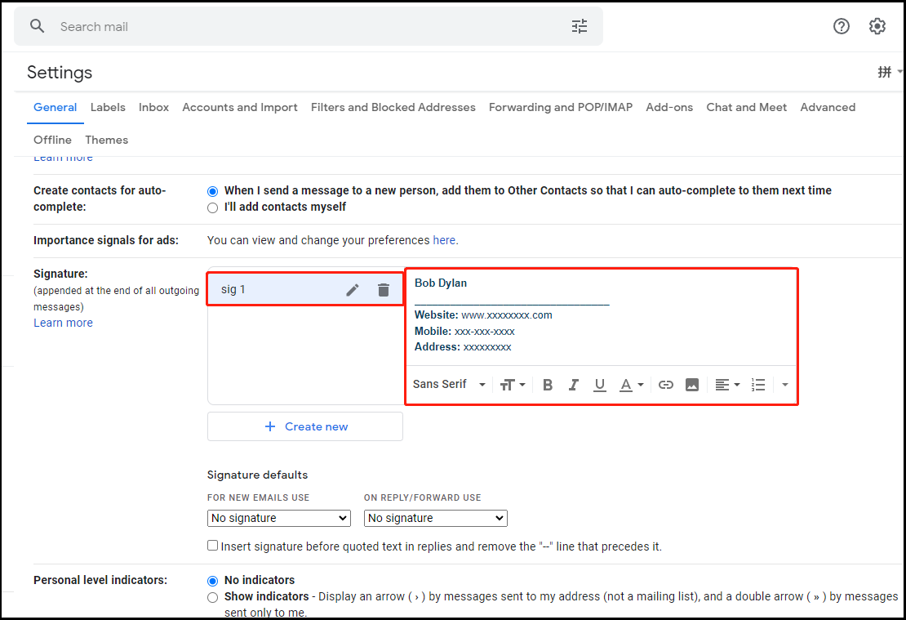The image size is (906, 620).
Task: Click the 'Signature defaults' heading
Action: click(257, 475)
